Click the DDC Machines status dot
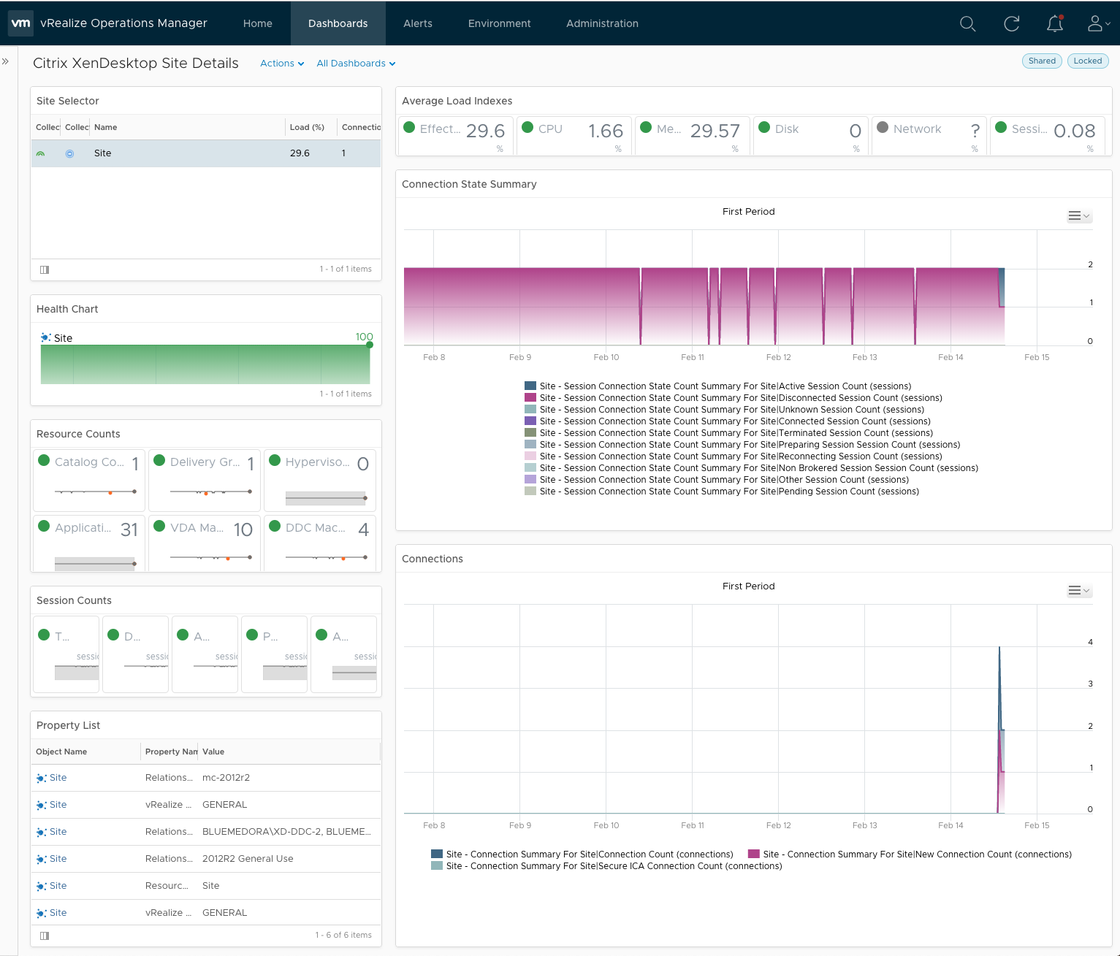Screen dimensions: 1120x956 [x=275, y=526]
